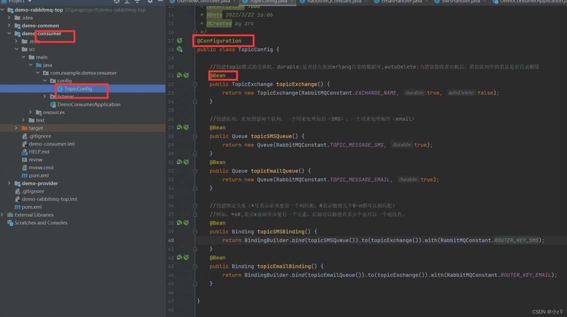Image resolution: width=567 pixels, height=317 pixels.
Task: Expand the demo-common module
Action: click(9, 26)
